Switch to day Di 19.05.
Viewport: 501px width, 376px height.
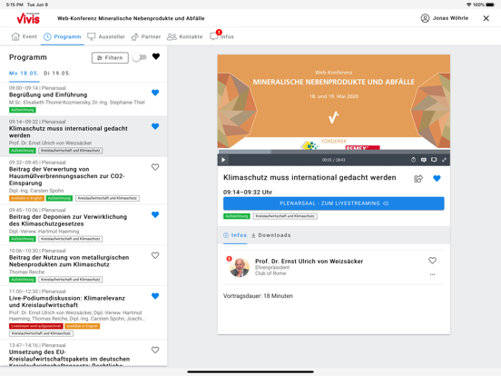(57, 74)
